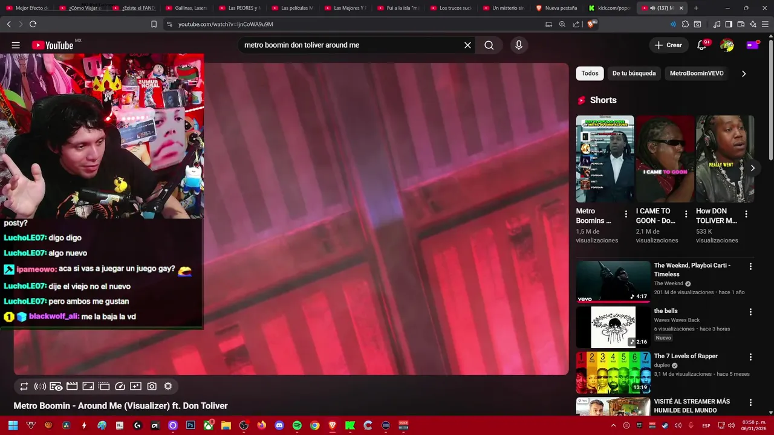Open the browser extensions puzzle icon
Image resolution: width=774 pixels, height=435 pixels.
tap(685, 24)
